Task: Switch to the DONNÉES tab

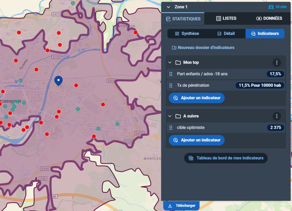Action: (x=269, y=18)
